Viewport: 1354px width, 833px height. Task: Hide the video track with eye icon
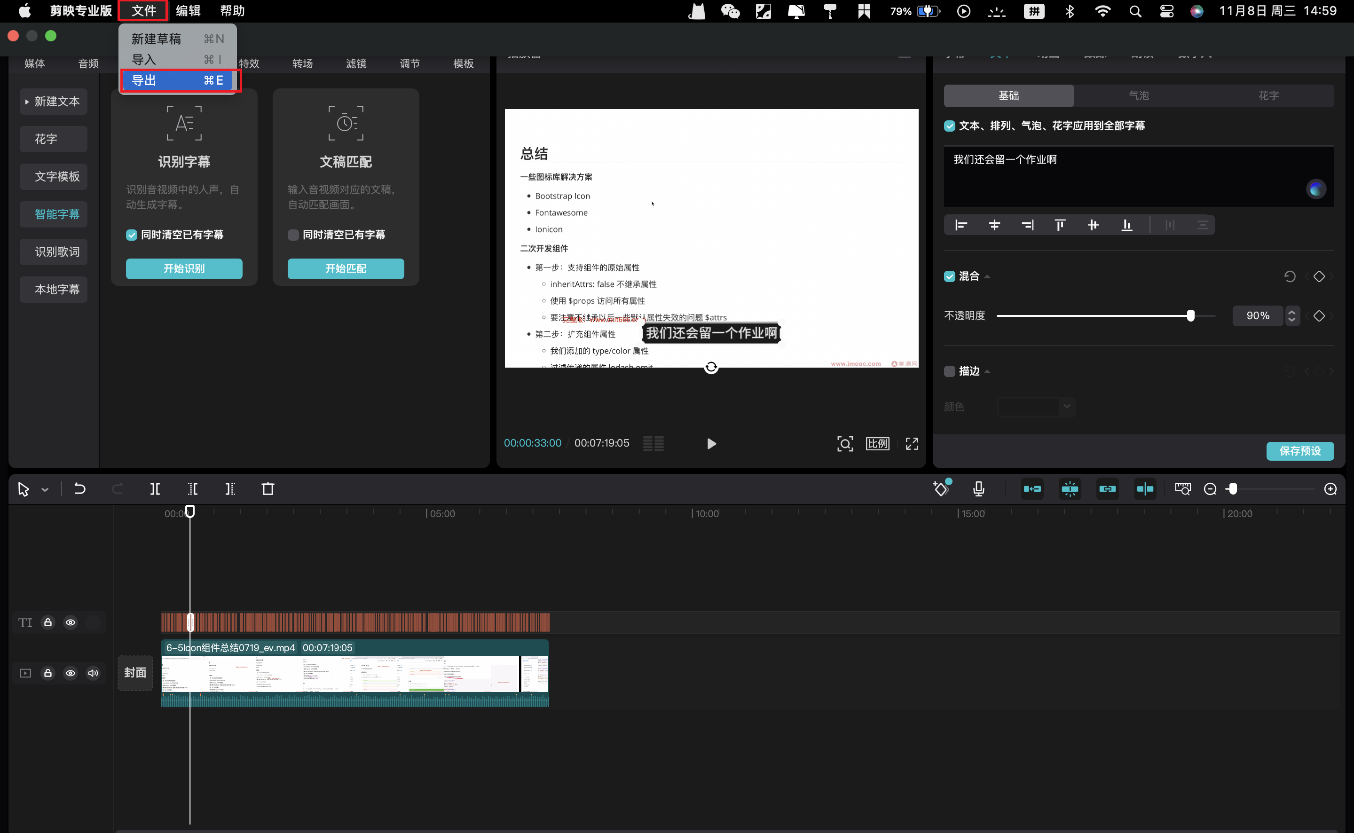71,673
